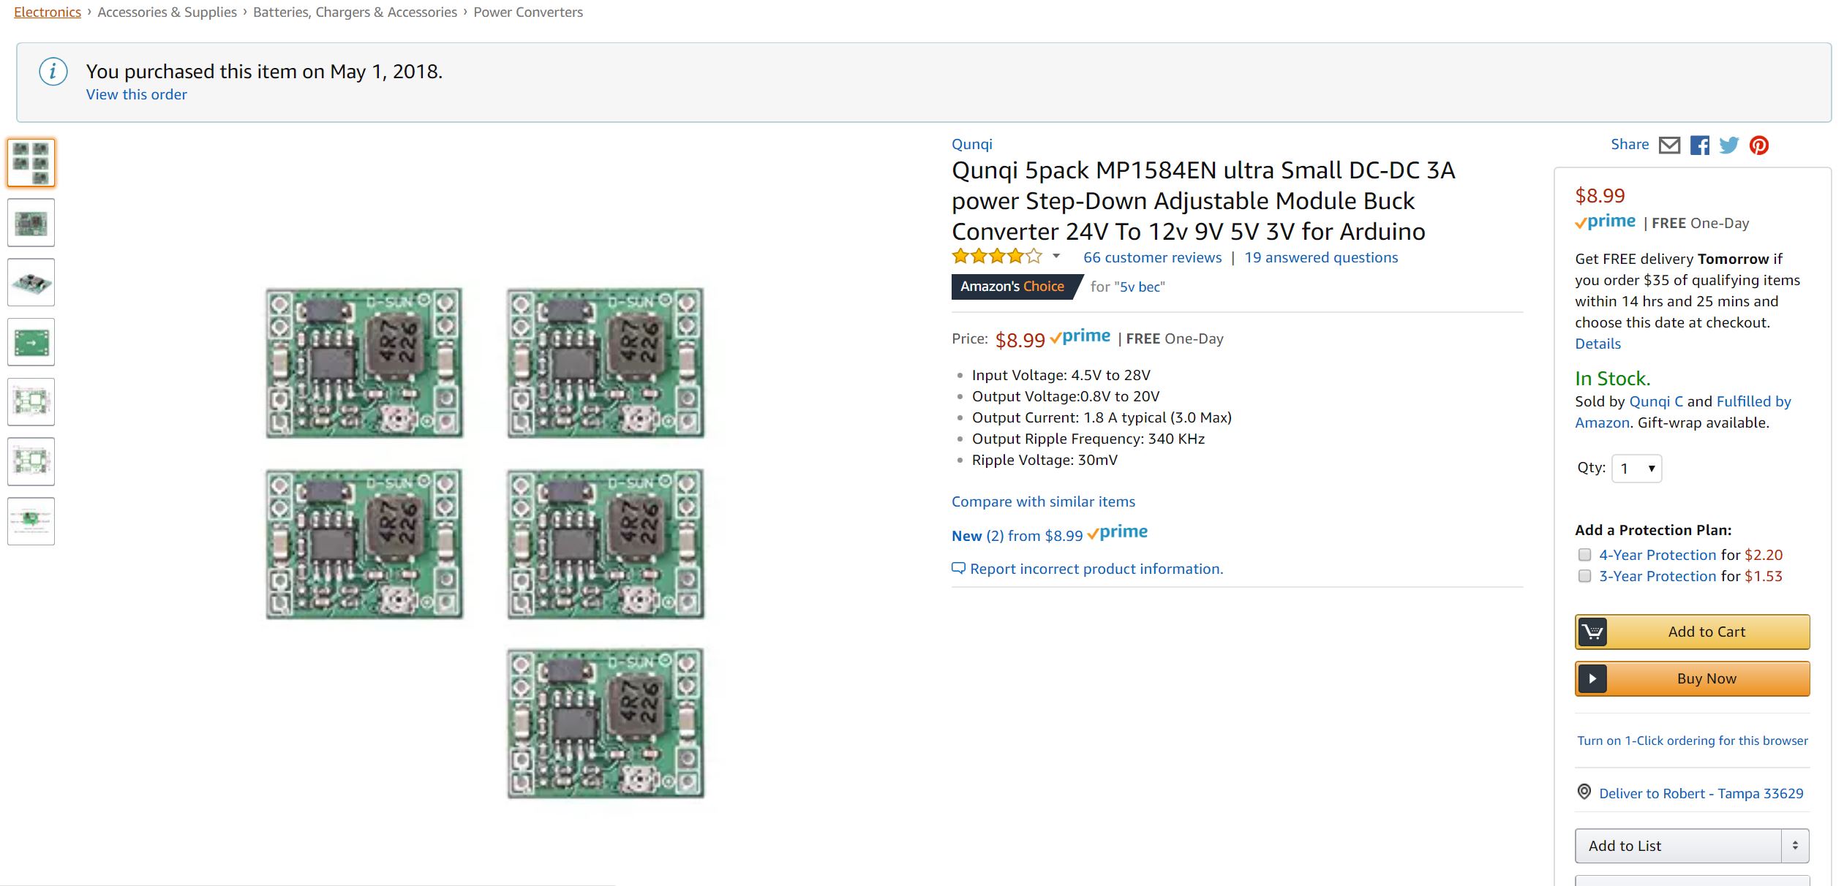Click View this order link
1844x886 pixels.
(137, 94)
